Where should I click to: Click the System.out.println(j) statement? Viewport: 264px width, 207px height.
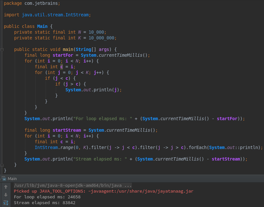tap(94, 90)
